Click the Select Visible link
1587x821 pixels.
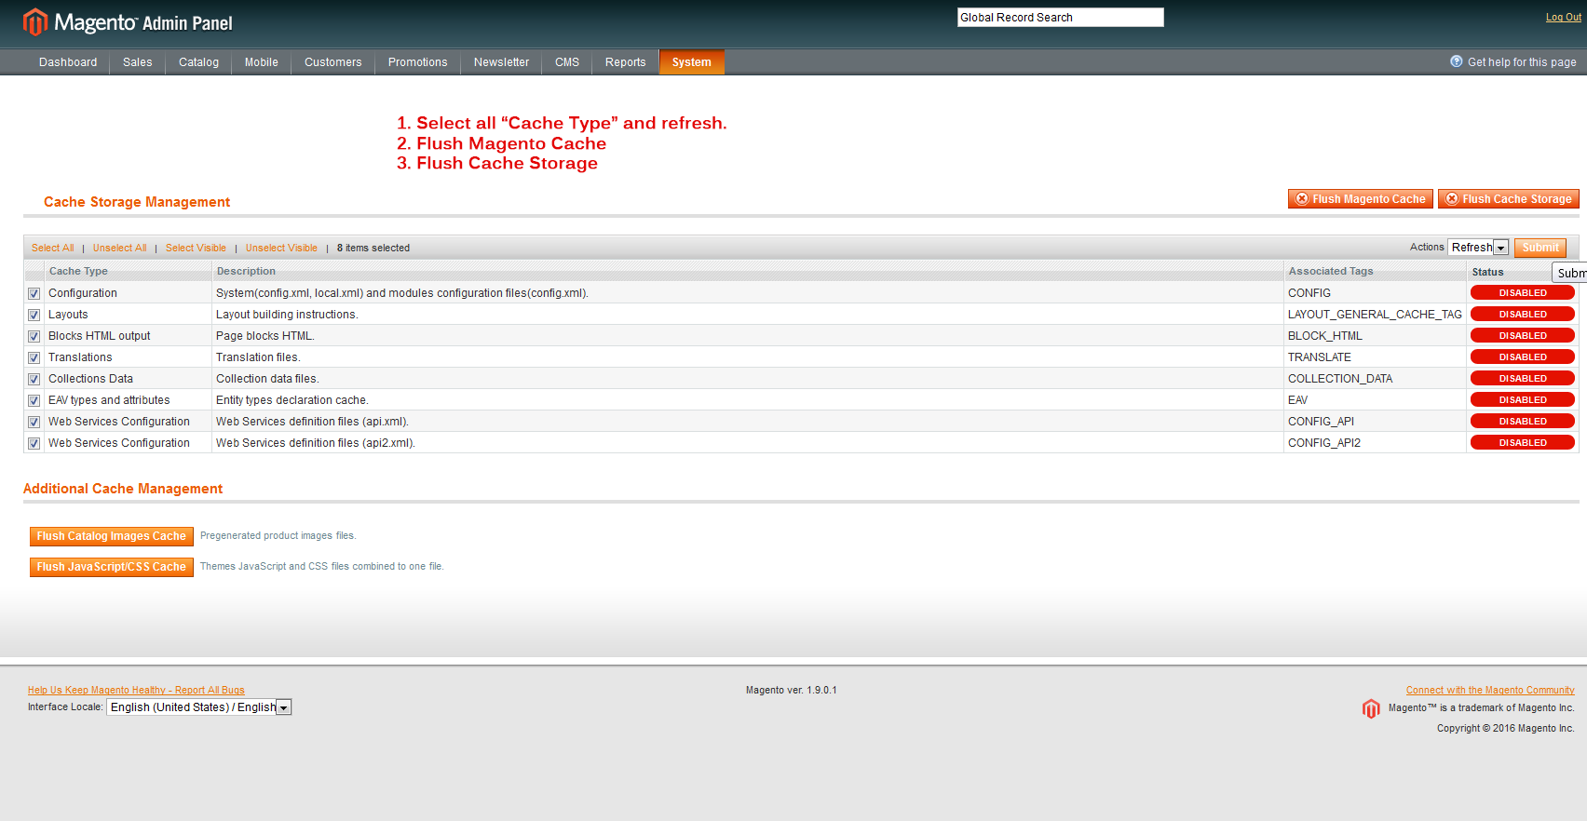click(x=196, y=248)
